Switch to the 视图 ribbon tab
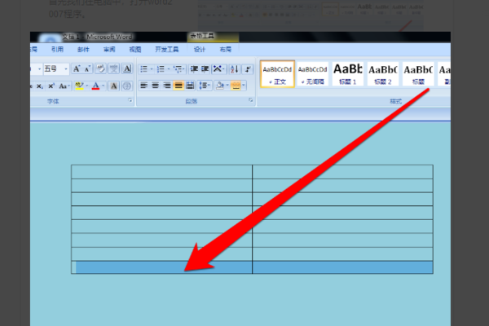This screenshot has width=489, height=326. (135, 49)
